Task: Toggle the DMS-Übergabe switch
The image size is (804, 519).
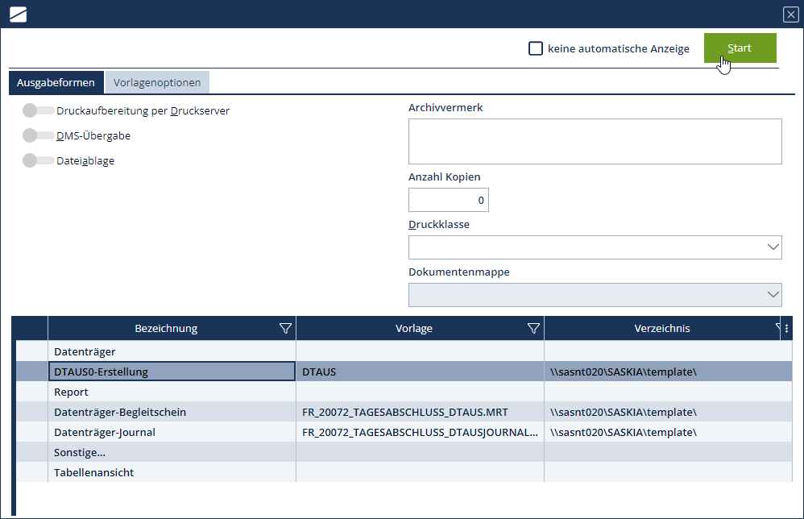Action: (x=38, y=135)
